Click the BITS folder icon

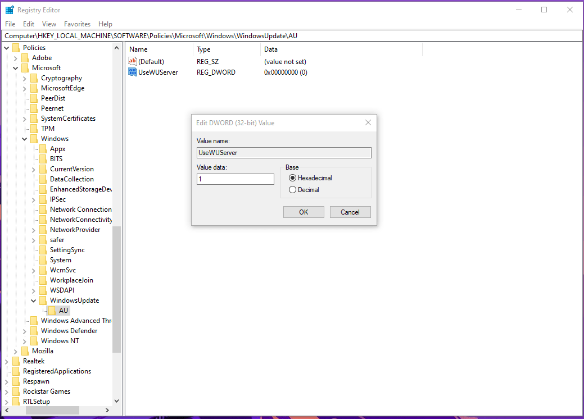[x=43, y=159]
